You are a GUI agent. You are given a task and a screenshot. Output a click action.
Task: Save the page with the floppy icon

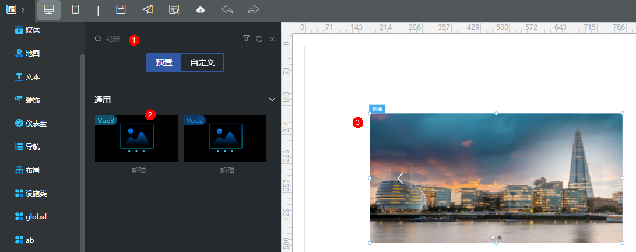pyautogui.click(x=121, y=10)
